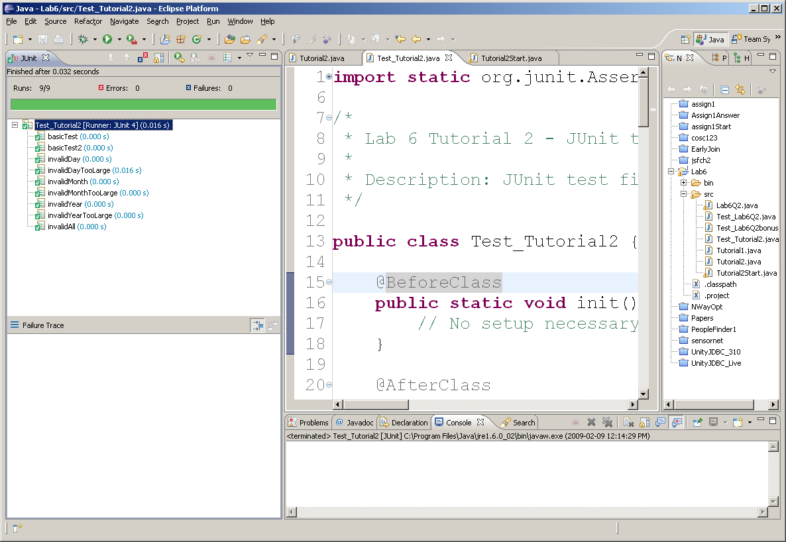Close the Test_Tutorial2.java editor tab

449,58
